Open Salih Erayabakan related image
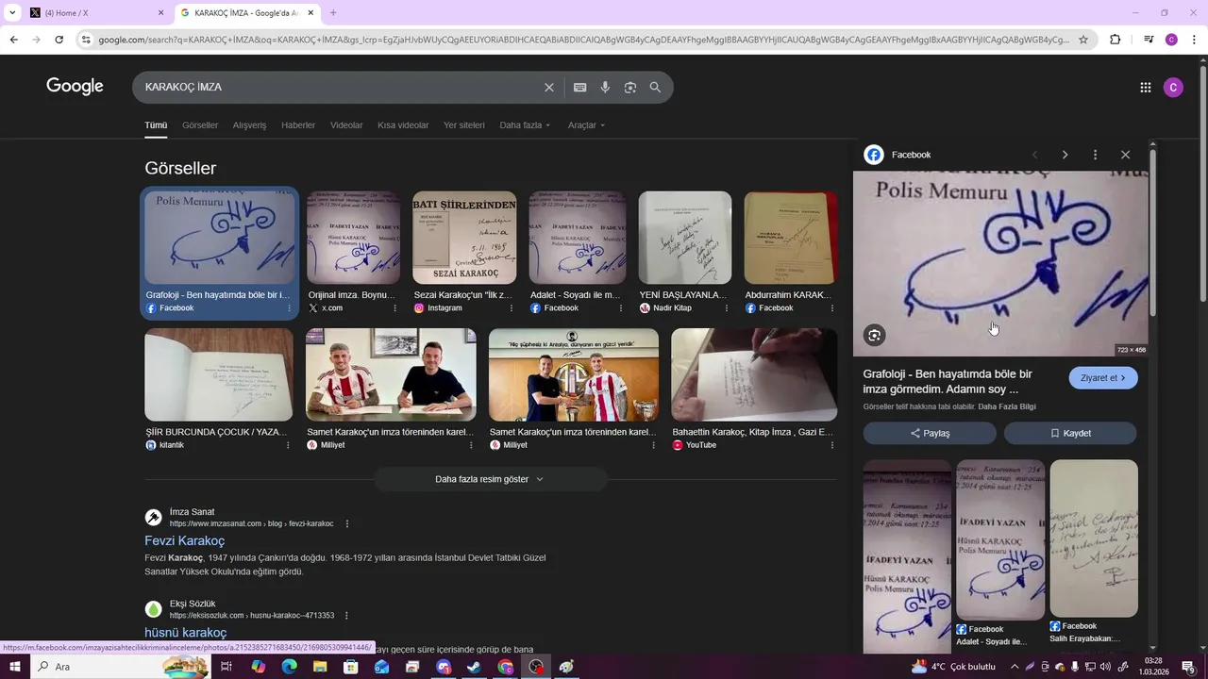Image resolution: width=1208 pixels, height=679 pixels. pyautogui.click(x=1094, y=538)
